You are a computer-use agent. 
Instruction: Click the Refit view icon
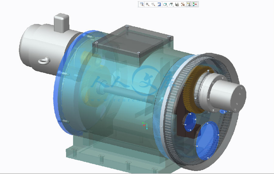tap(142, 4)
